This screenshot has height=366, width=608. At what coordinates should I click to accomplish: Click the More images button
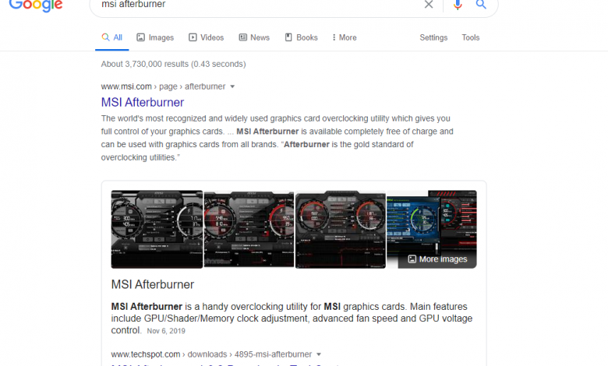click(437, 259)
